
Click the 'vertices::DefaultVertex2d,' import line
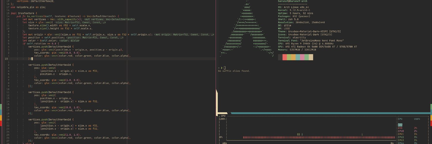[x=35, y=1]
